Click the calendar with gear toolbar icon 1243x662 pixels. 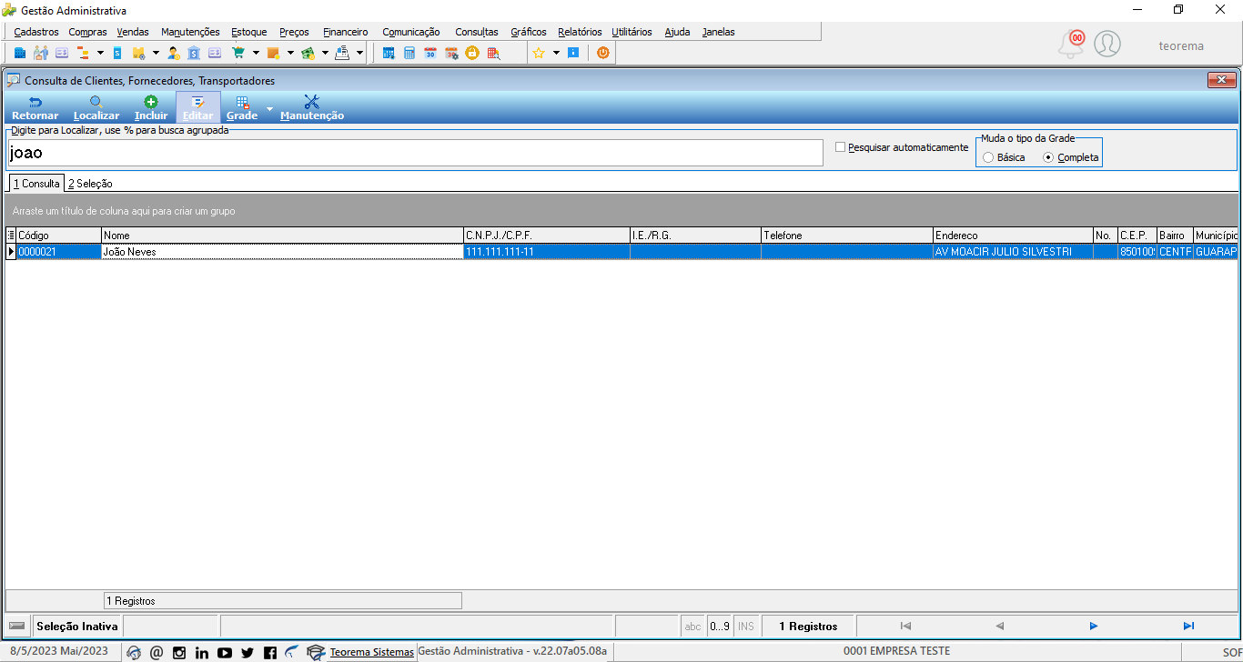click(x=451, y=53)
